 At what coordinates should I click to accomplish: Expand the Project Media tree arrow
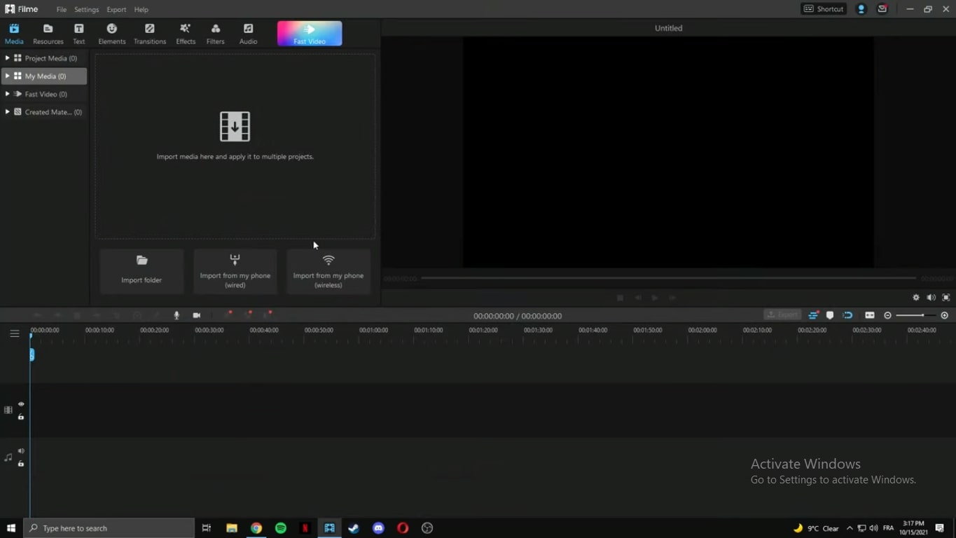tap(7, 58)
